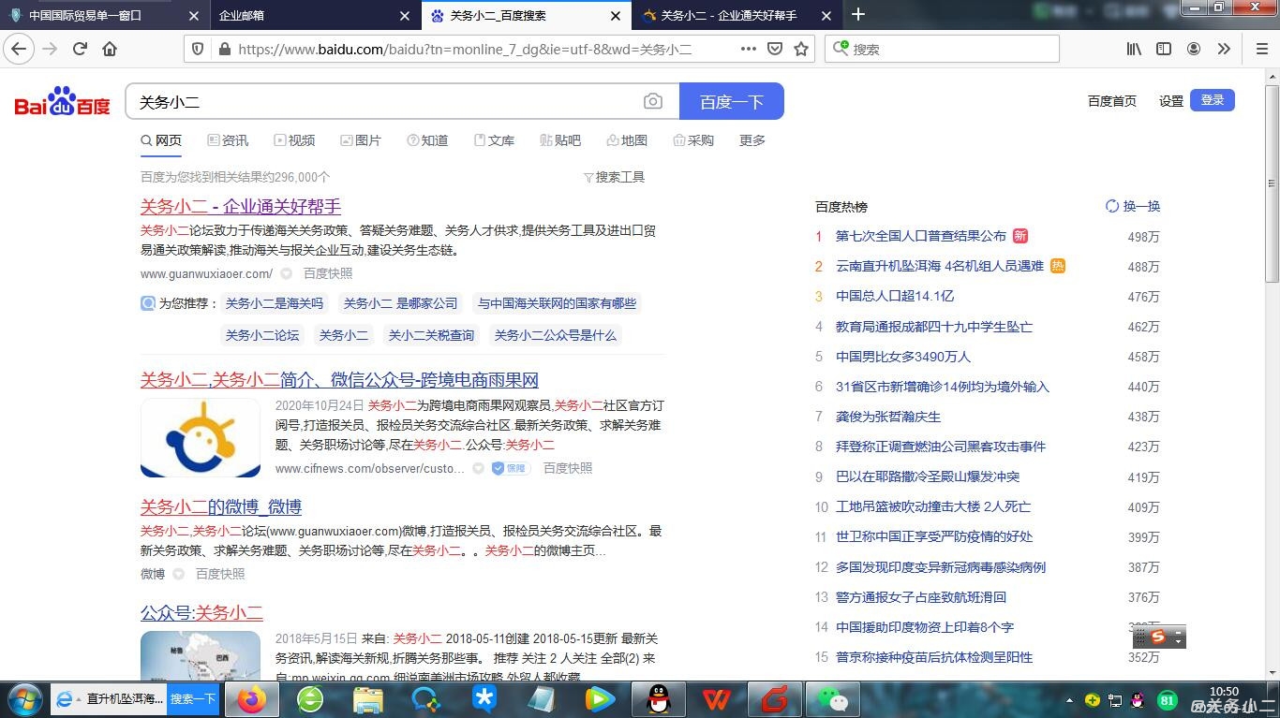Open Firefox from the taskbar

click(x=251, y=699)
